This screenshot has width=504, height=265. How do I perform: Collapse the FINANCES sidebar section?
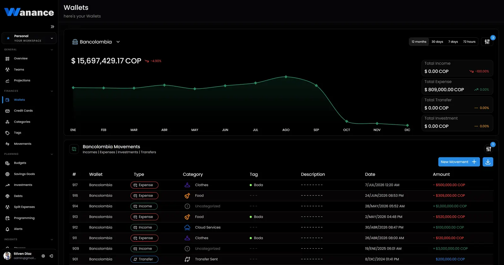pos(52,91)
